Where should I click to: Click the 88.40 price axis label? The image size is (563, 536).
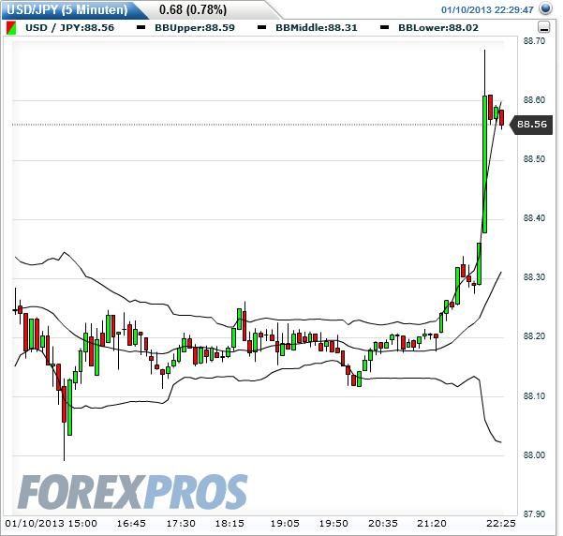pos(534,218)
